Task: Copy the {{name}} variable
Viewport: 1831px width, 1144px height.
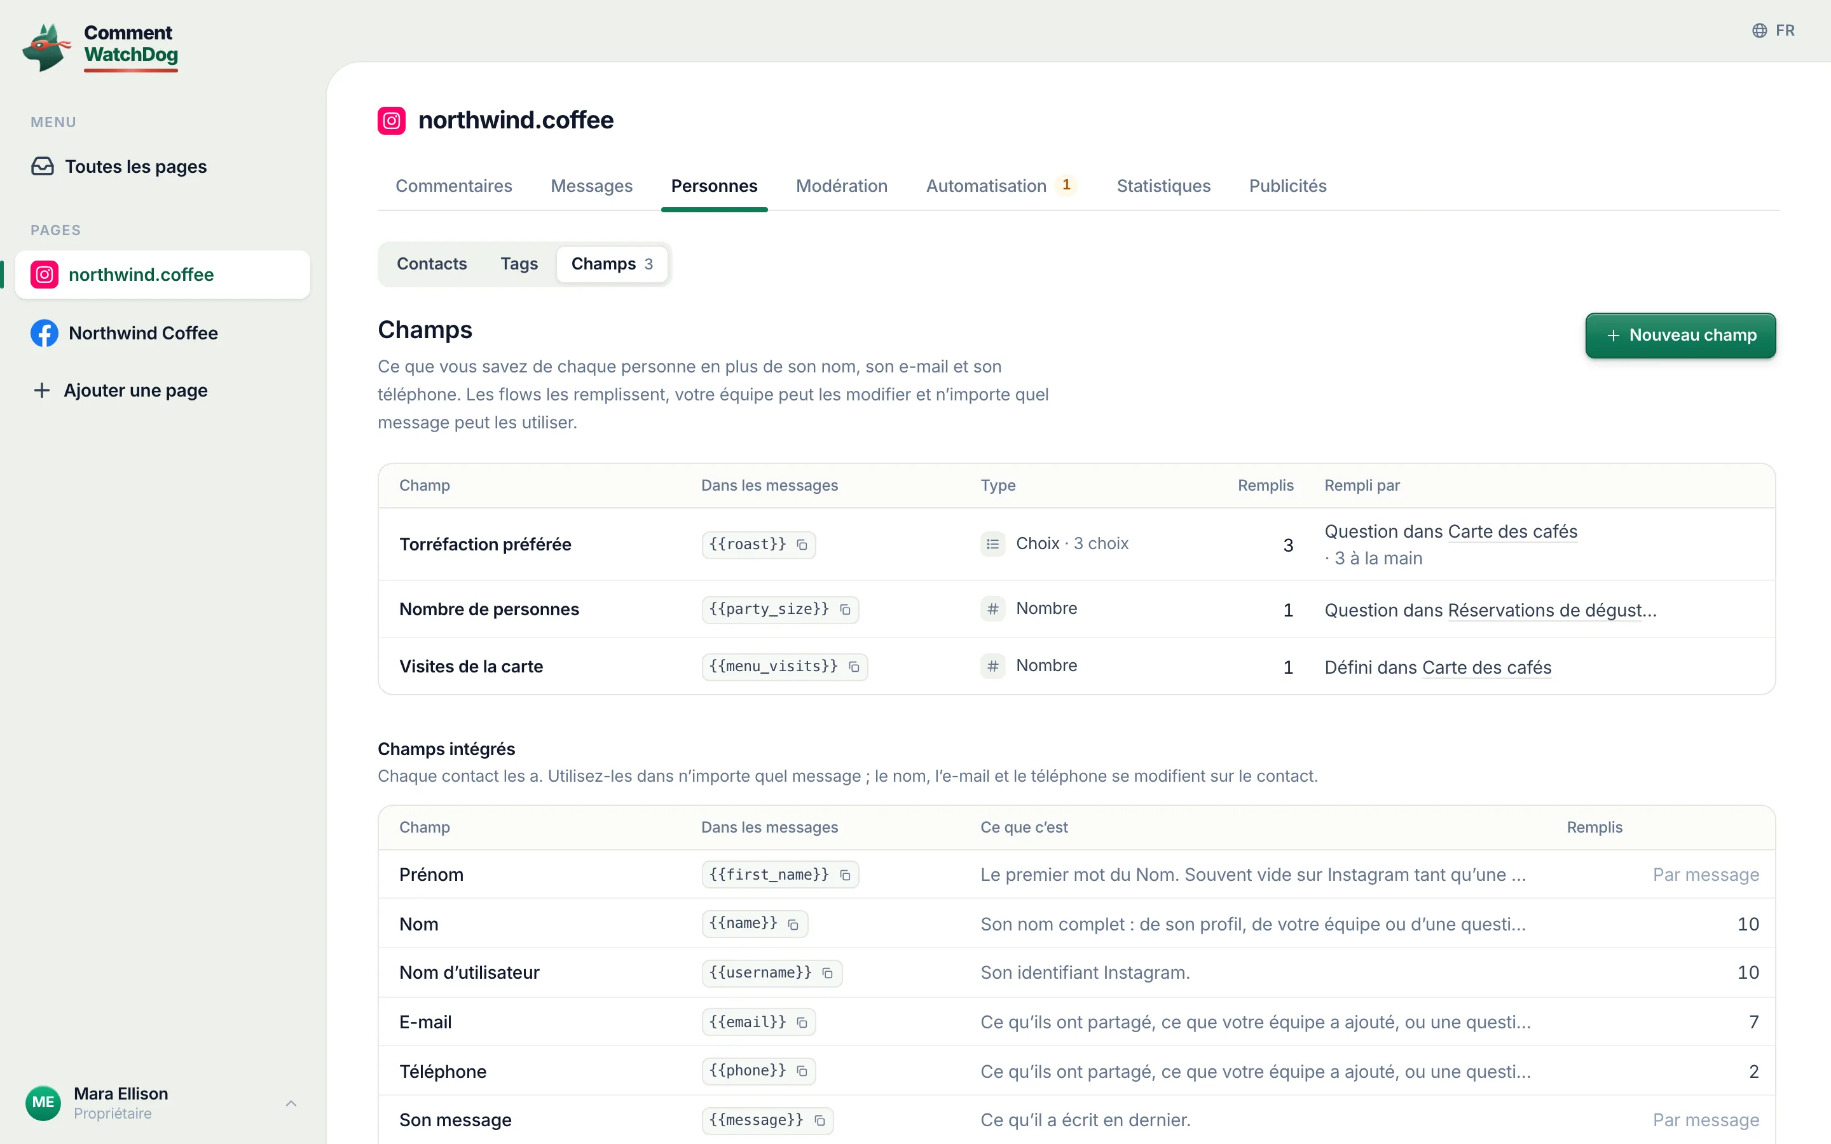Action: (x=793, y=925)
